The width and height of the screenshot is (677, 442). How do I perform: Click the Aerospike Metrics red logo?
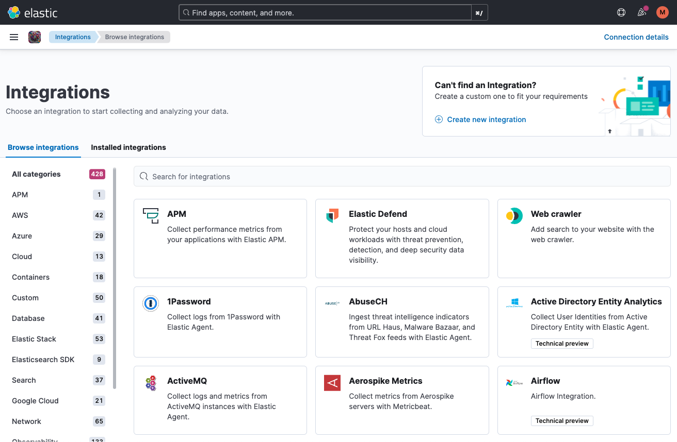click(x=332, y=383)
